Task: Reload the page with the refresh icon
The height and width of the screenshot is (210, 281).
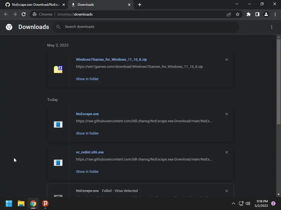Action: (x=24, y=14)
